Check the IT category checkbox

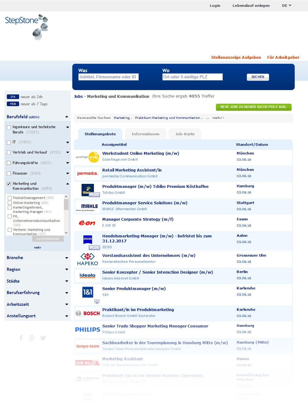(x=9, y=142)
